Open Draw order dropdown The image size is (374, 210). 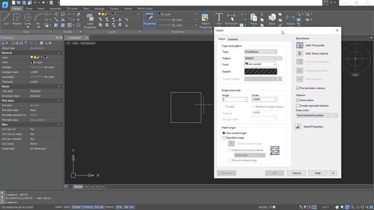(x=317, y=116)
